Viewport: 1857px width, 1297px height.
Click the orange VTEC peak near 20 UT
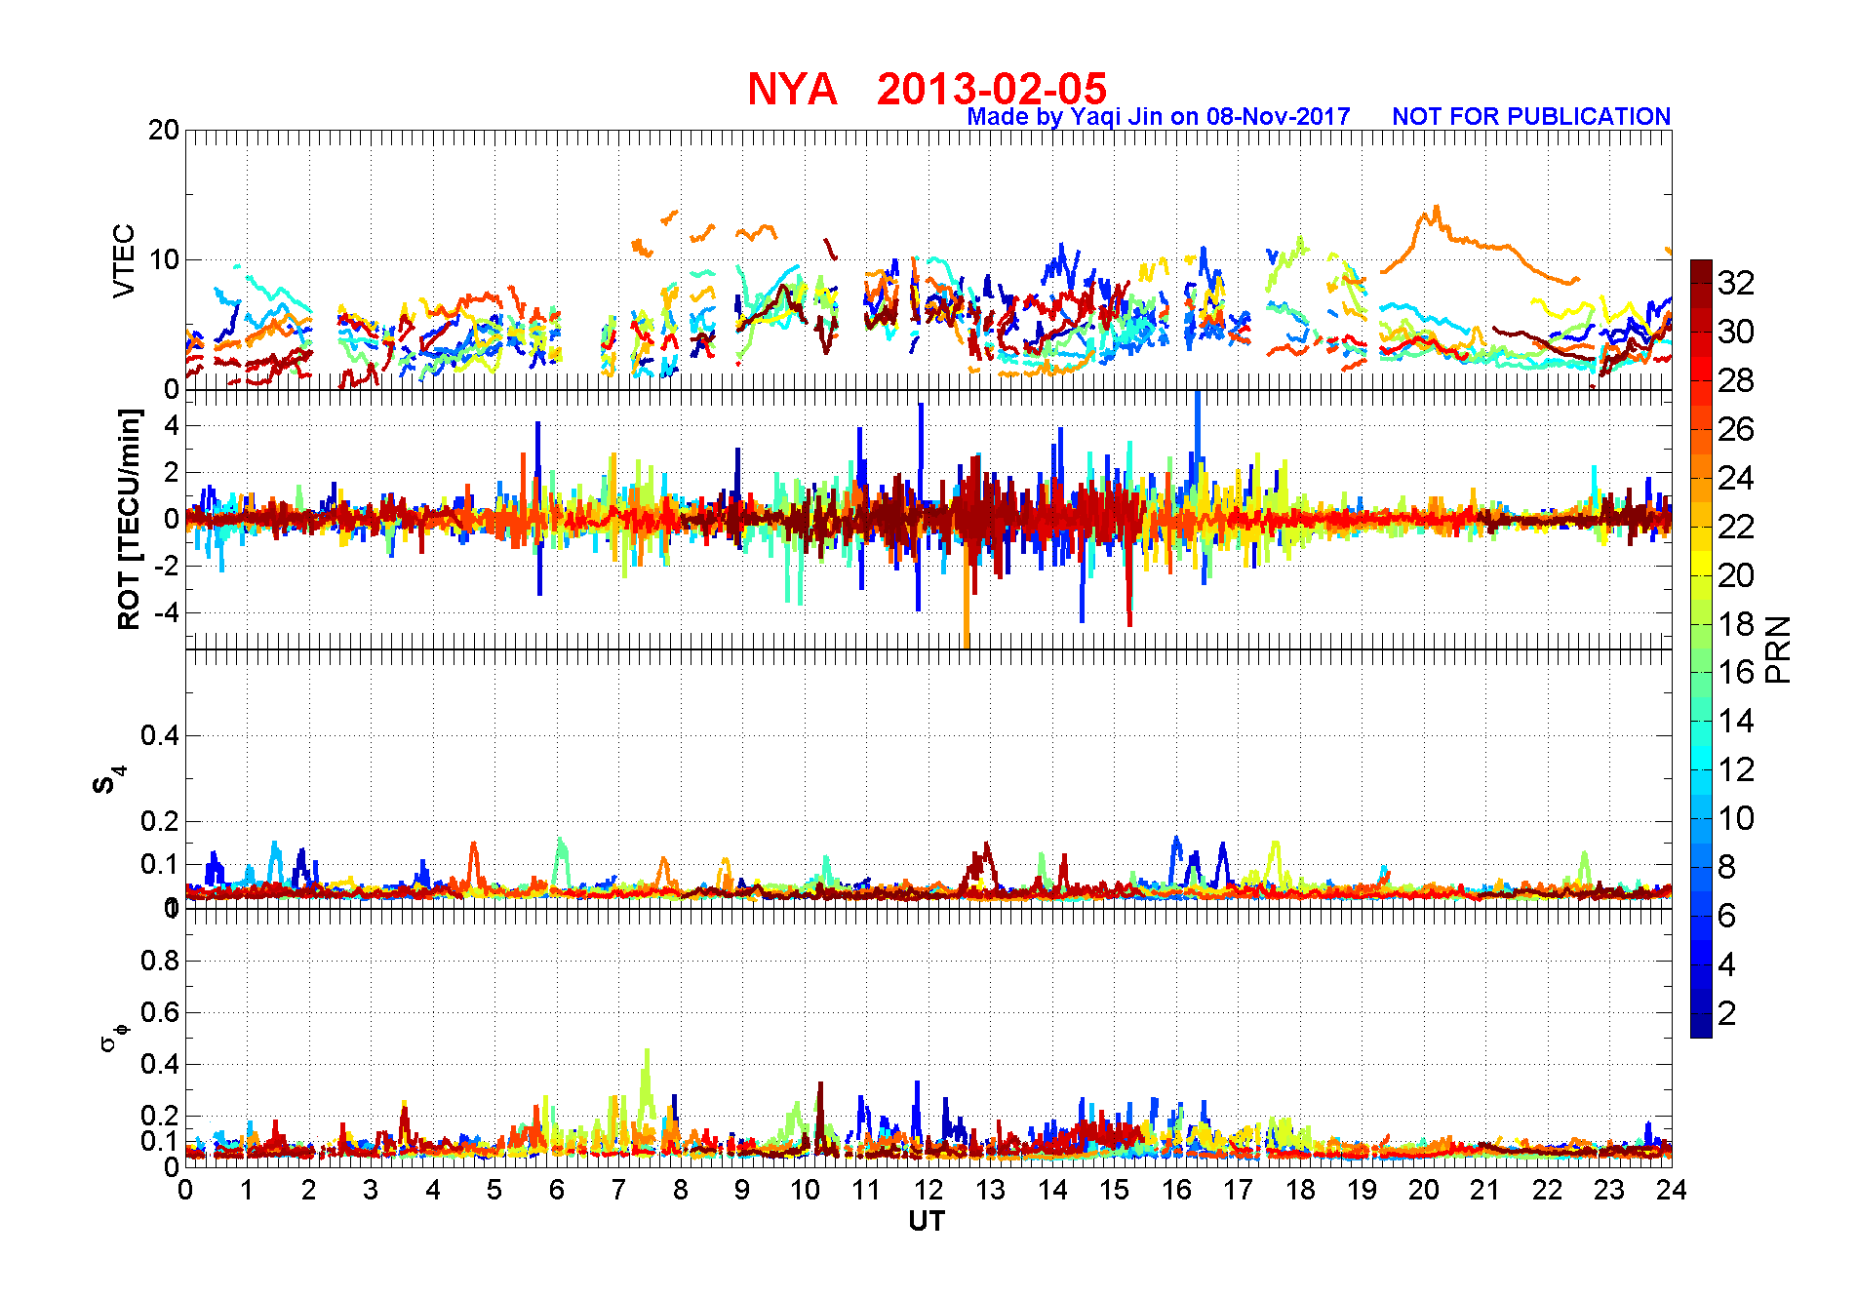pyautogui.click(x=1436, y=209)
